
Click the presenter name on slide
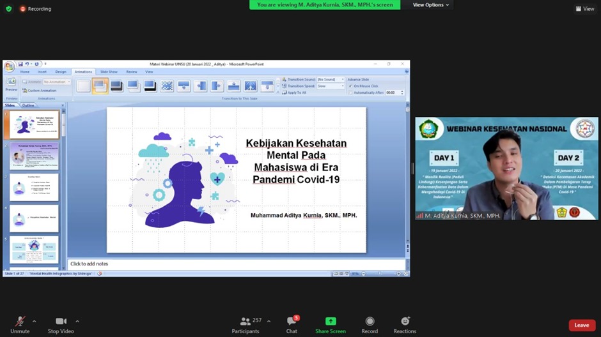(x=304, y=215)
